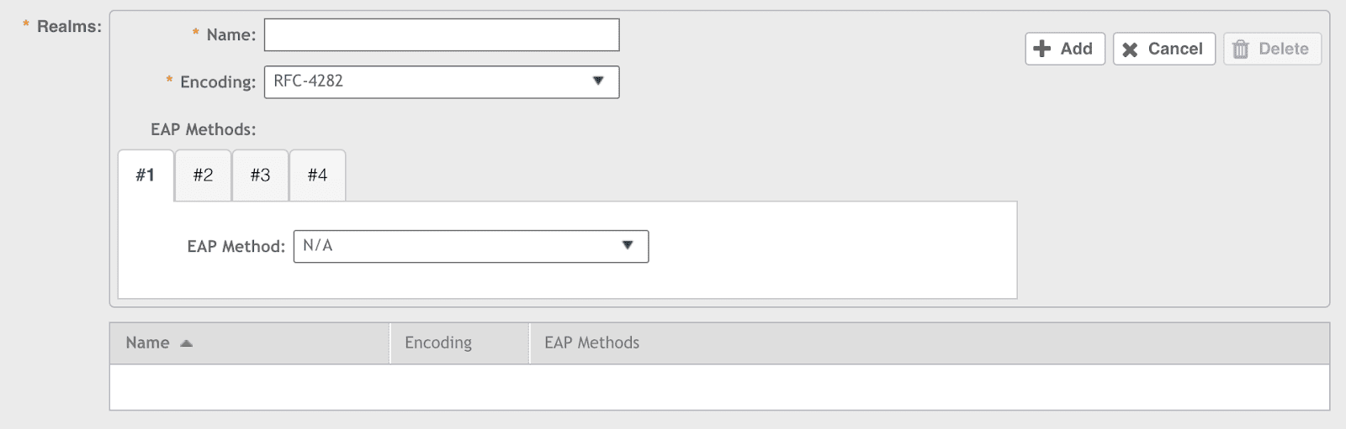Click the X icon on Cancel button

click(1130, 50)
